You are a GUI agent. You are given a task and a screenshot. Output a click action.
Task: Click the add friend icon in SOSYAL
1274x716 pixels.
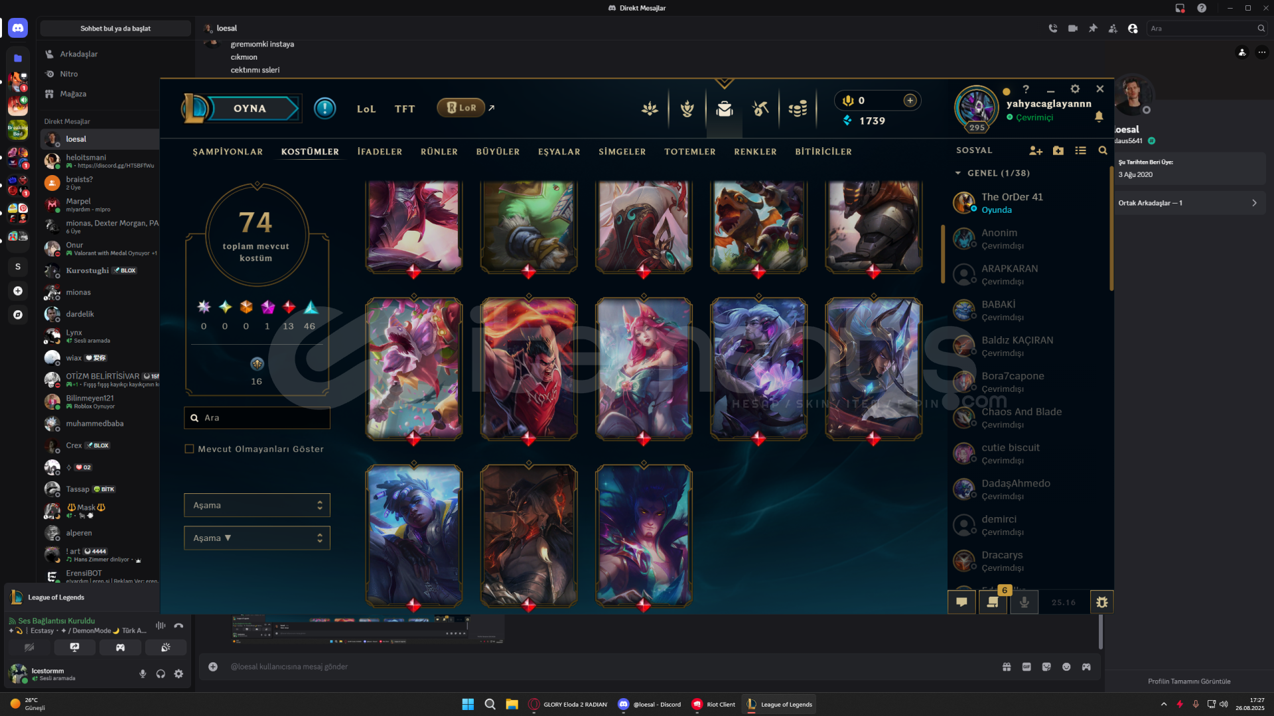1036,150
